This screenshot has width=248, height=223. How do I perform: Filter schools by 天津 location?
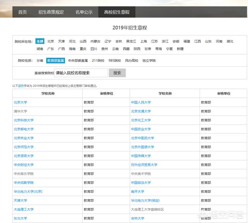[x=61, y=41]
